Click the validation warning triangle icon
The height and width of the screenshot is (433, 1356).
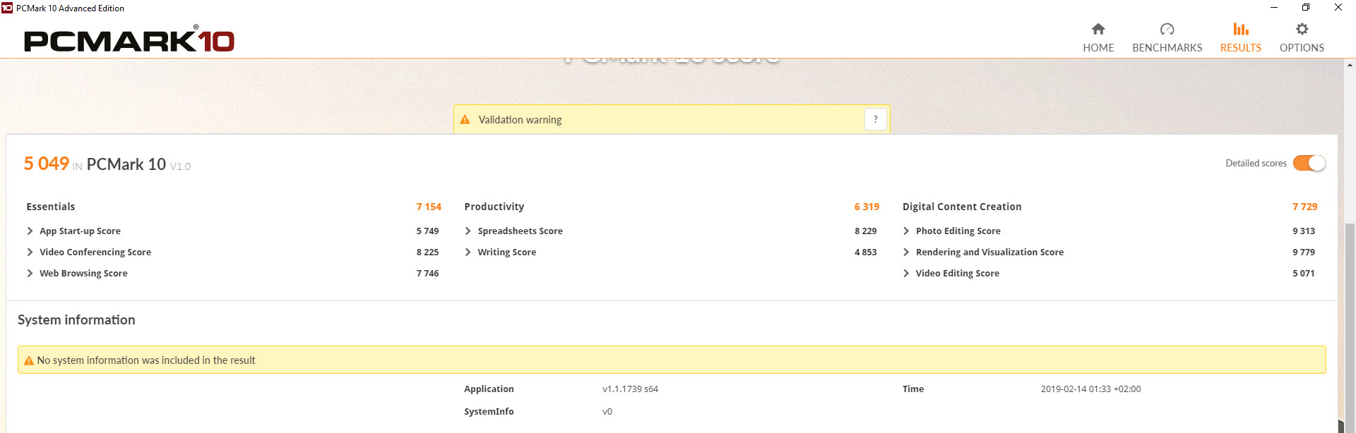(465, 120)
